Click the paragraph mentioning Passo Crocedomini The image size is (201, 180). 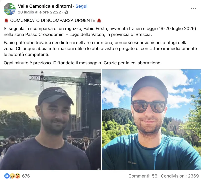100,32
